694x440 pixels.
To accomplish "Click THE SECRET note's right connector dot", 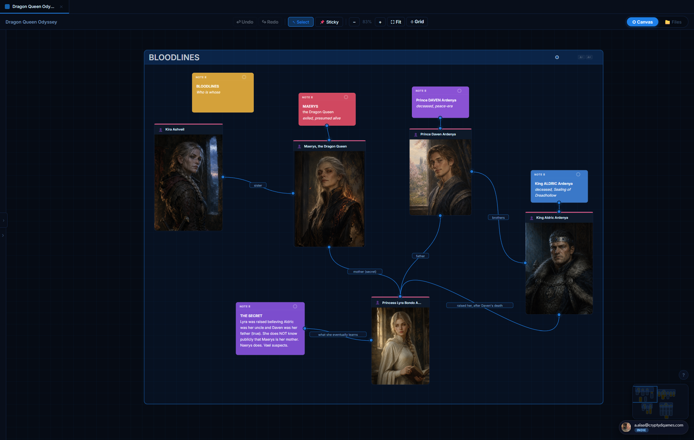I will click(305, 328).
